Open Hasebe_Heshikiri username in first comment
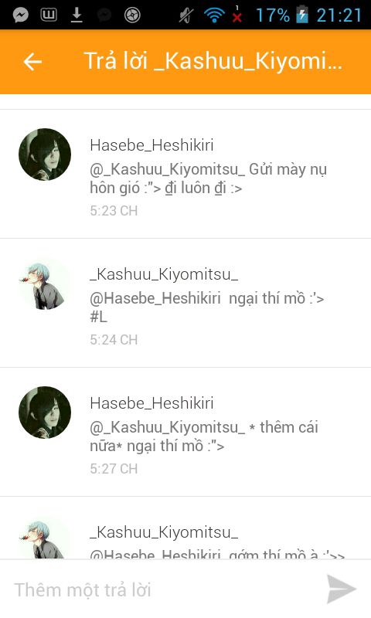The image size is (371, 618). coord(151,145)
